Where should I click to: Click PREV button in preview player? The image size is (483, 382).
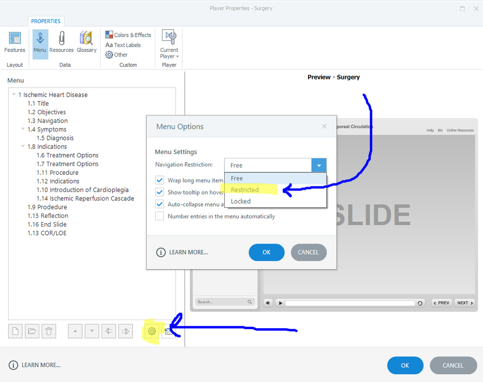[441, 303]
